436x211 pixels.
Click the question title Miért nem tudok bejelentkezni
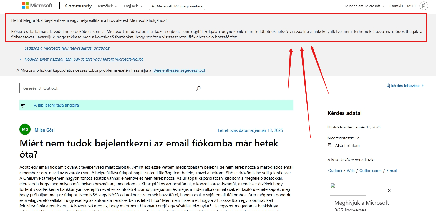(x=149, y=149)
